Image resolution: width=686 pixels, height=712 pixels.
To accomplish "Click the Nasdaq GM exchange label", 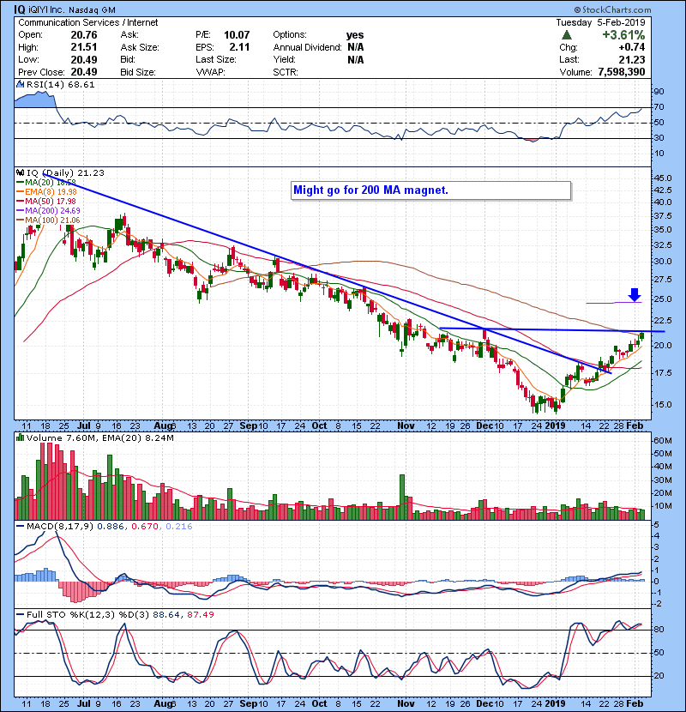I will tap(93, 9).
